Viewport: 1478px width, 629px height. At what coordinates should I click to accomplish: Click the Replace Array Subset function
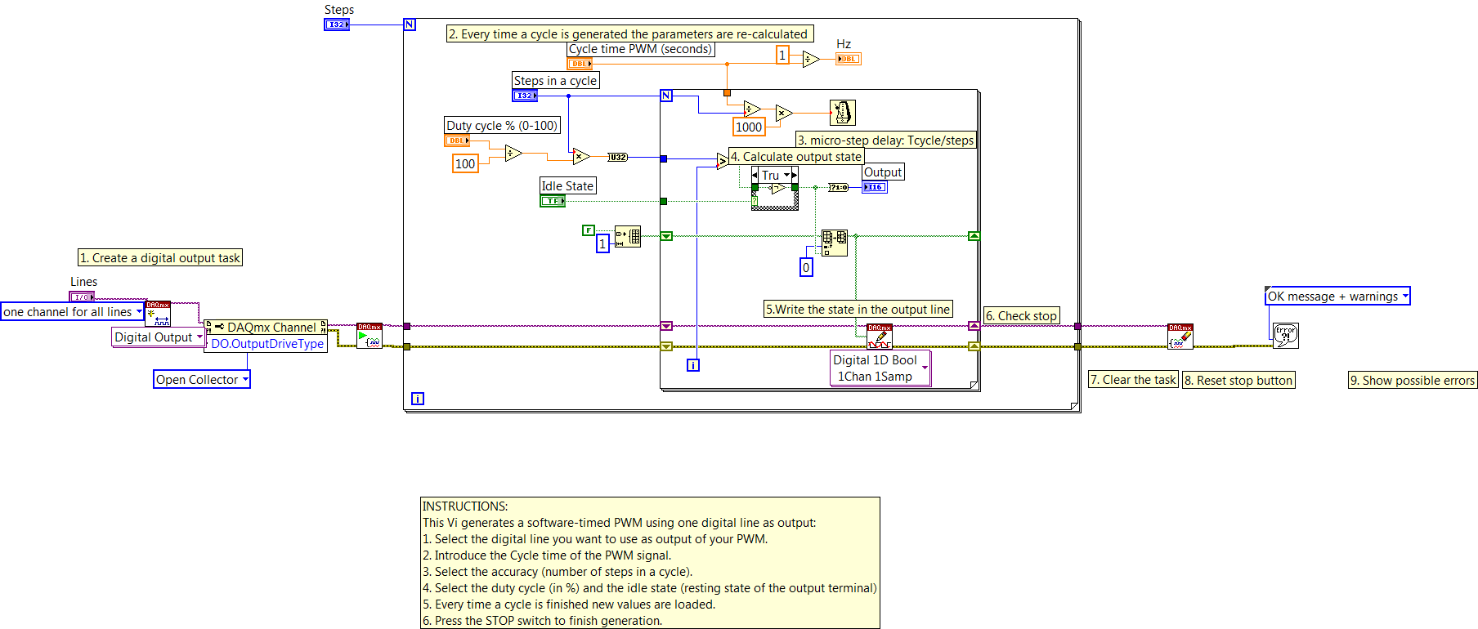click(x=835, y=243)
